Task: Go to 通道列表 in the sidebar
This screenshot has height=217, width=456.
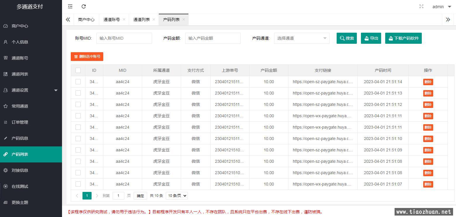Action: click(x=31, y=74)
